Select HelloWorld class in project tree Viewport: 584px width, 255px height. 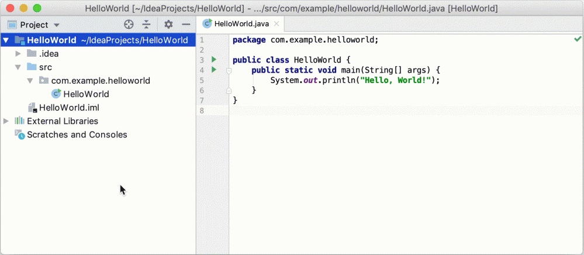[86, 94]
